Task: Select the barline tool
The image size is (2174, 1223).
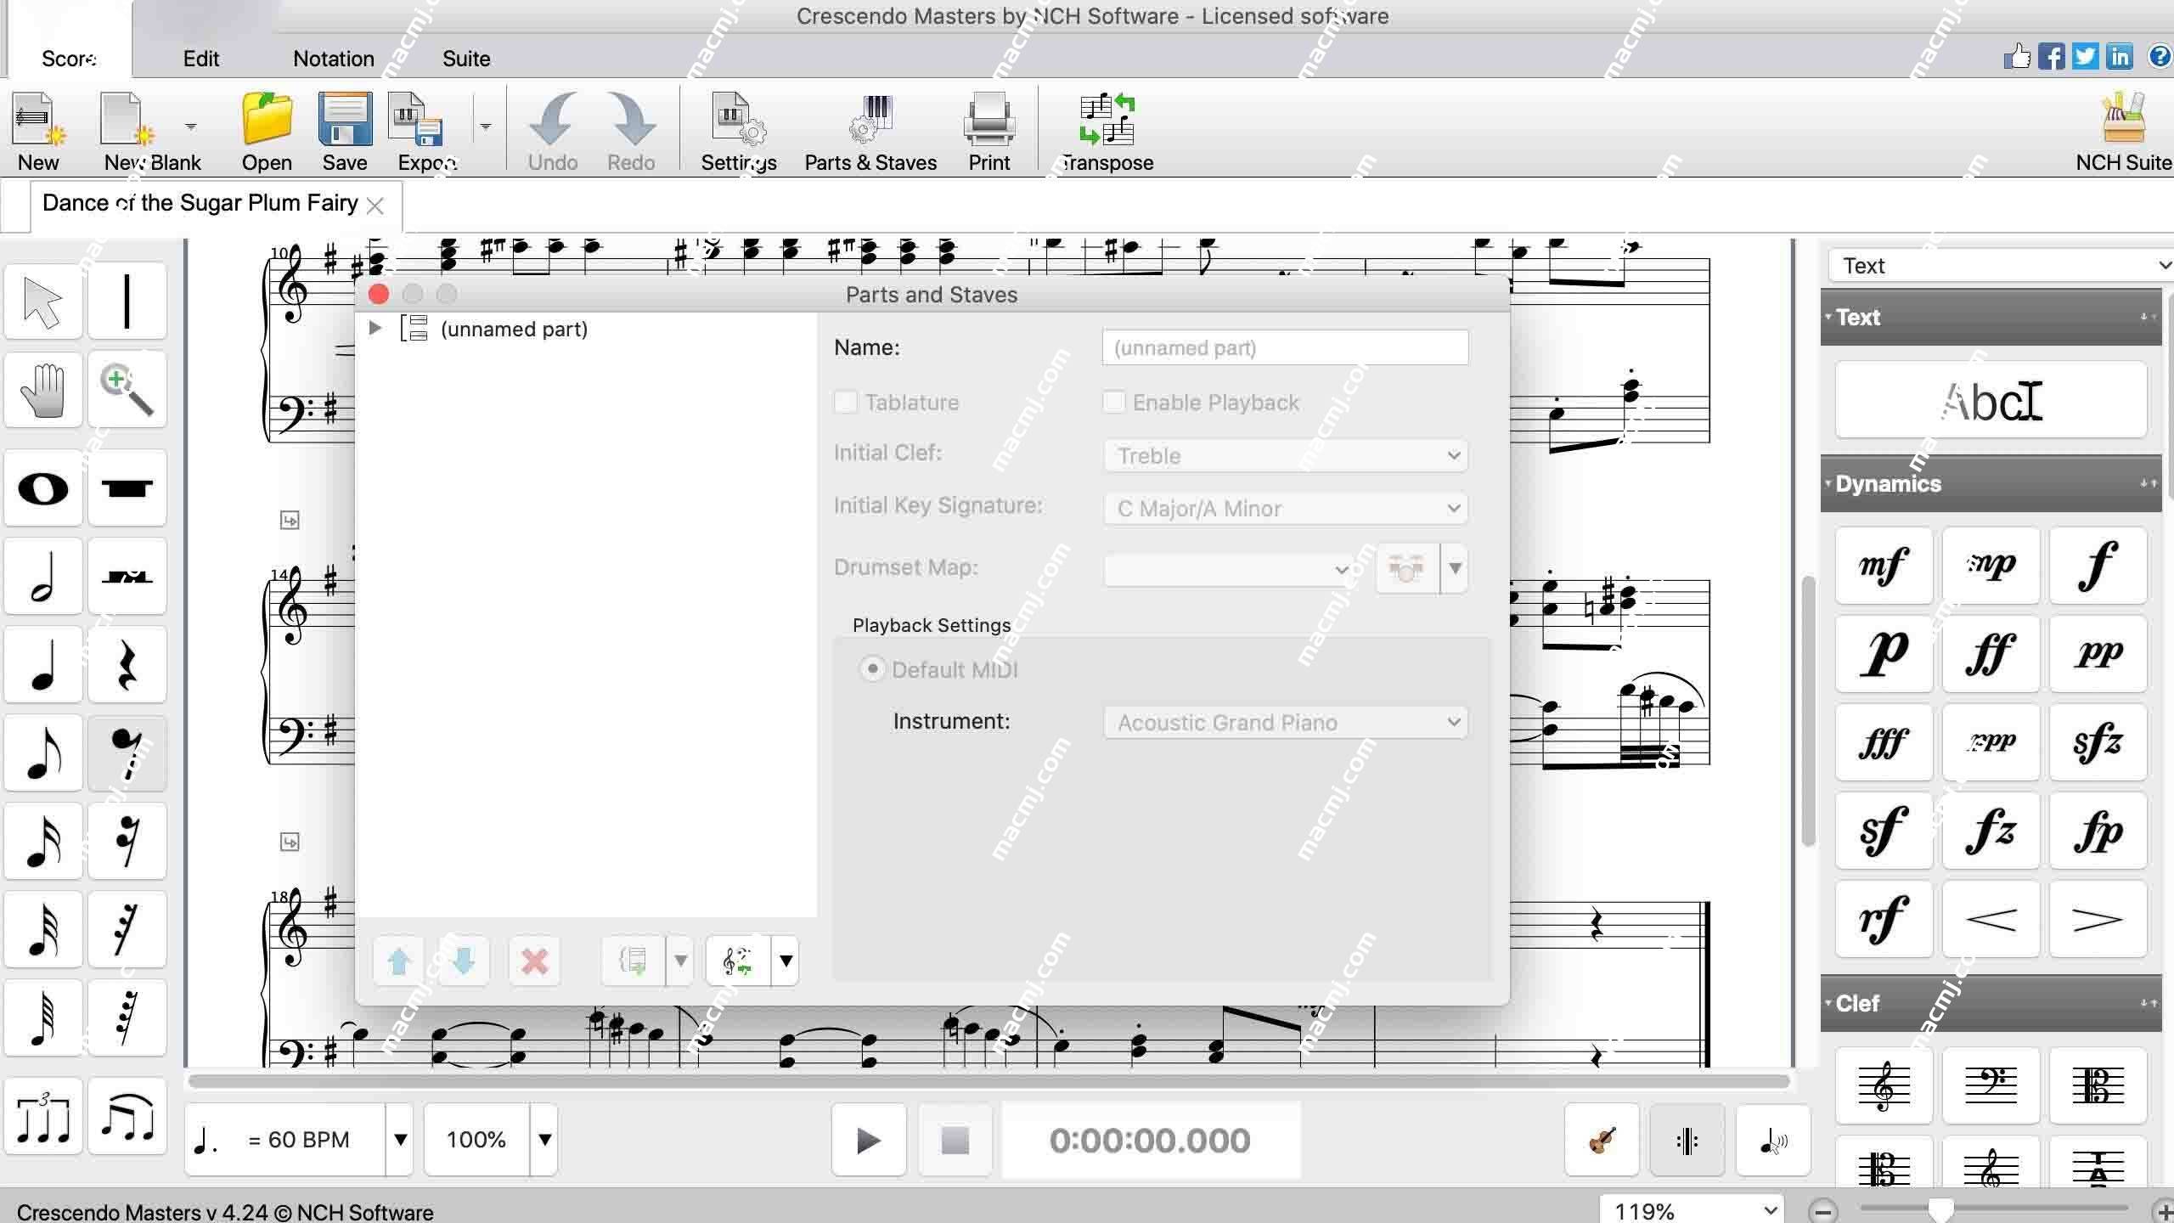Action: point(127,301)
